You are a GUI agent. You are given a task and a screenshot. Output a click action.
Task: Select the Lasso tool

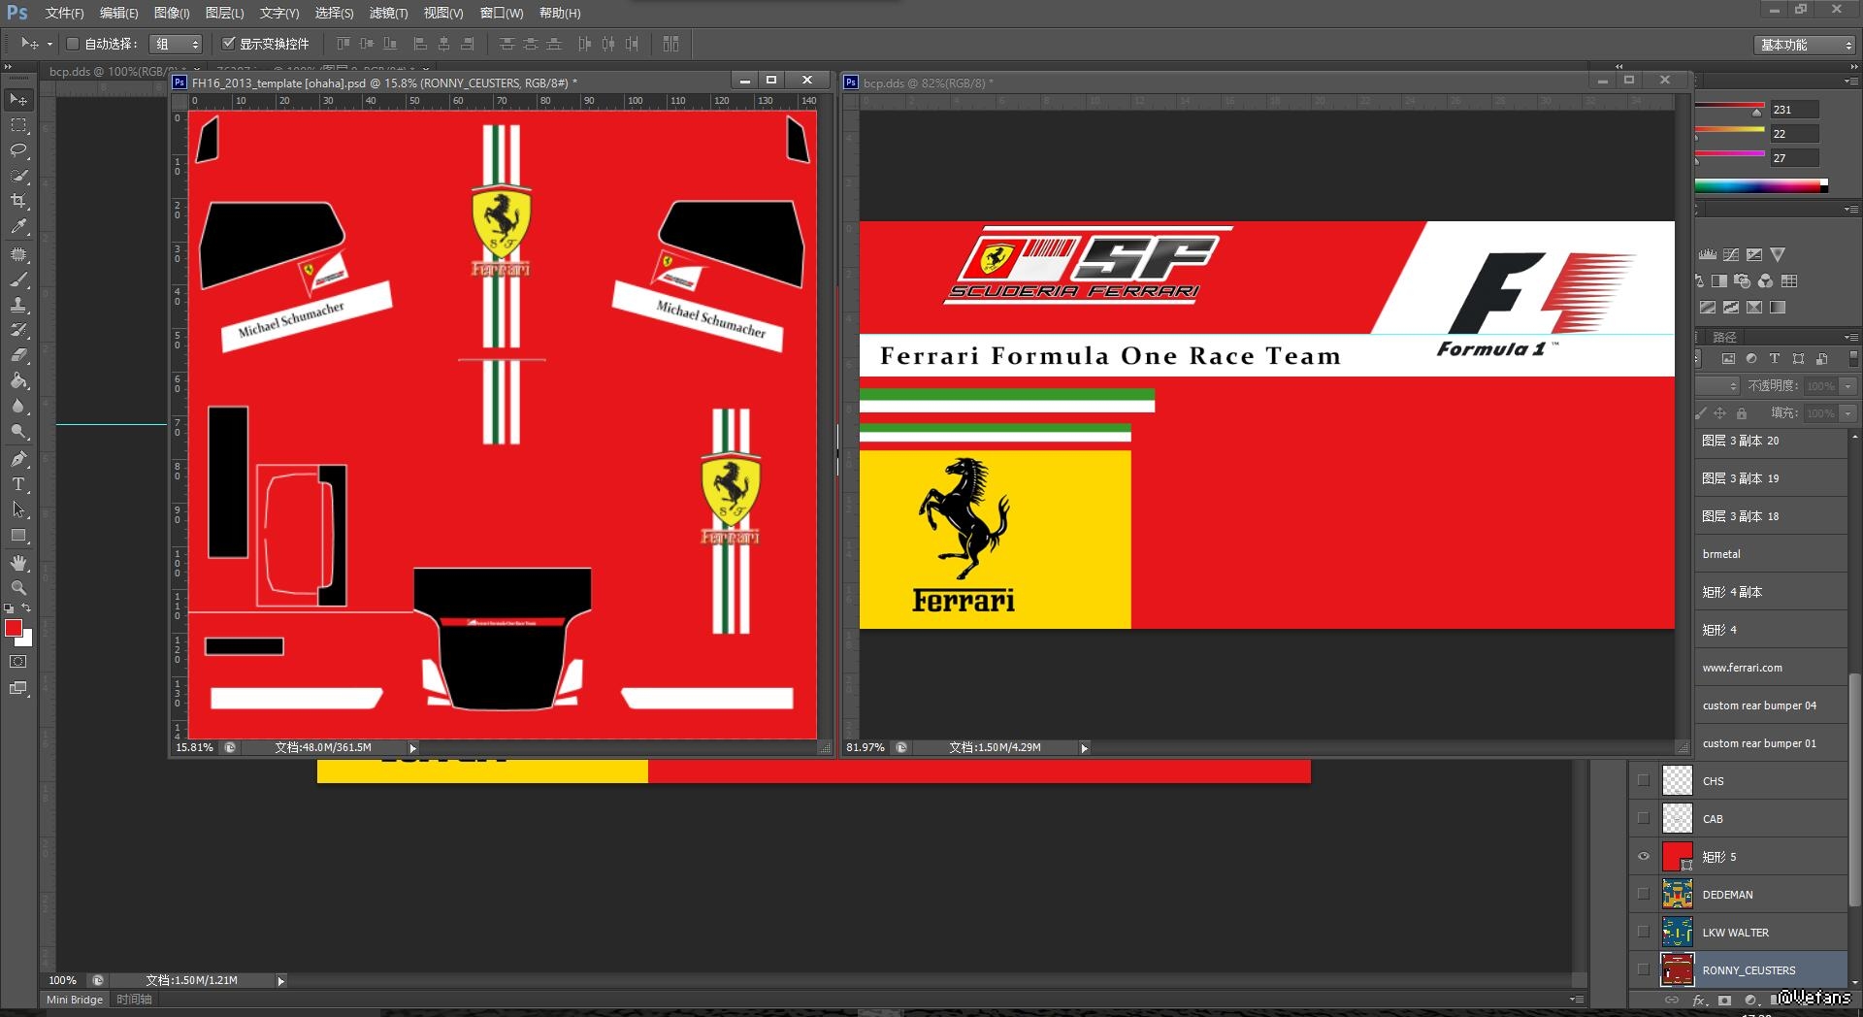tap(18, 150)
